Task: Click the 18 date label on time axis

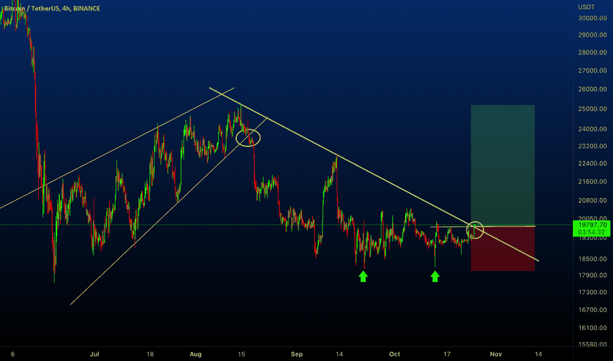Action: click(150, 354)
